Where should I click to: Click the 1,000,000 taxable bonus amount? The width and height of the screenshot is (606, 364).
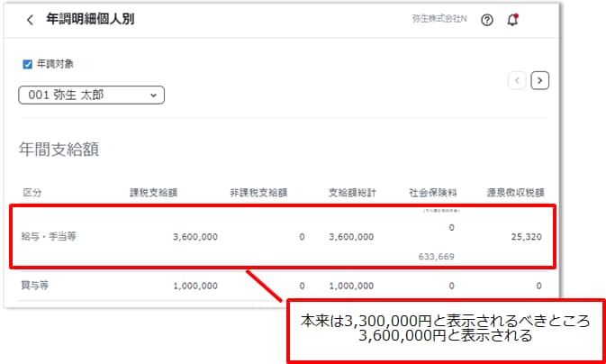(x=194, y=286)
